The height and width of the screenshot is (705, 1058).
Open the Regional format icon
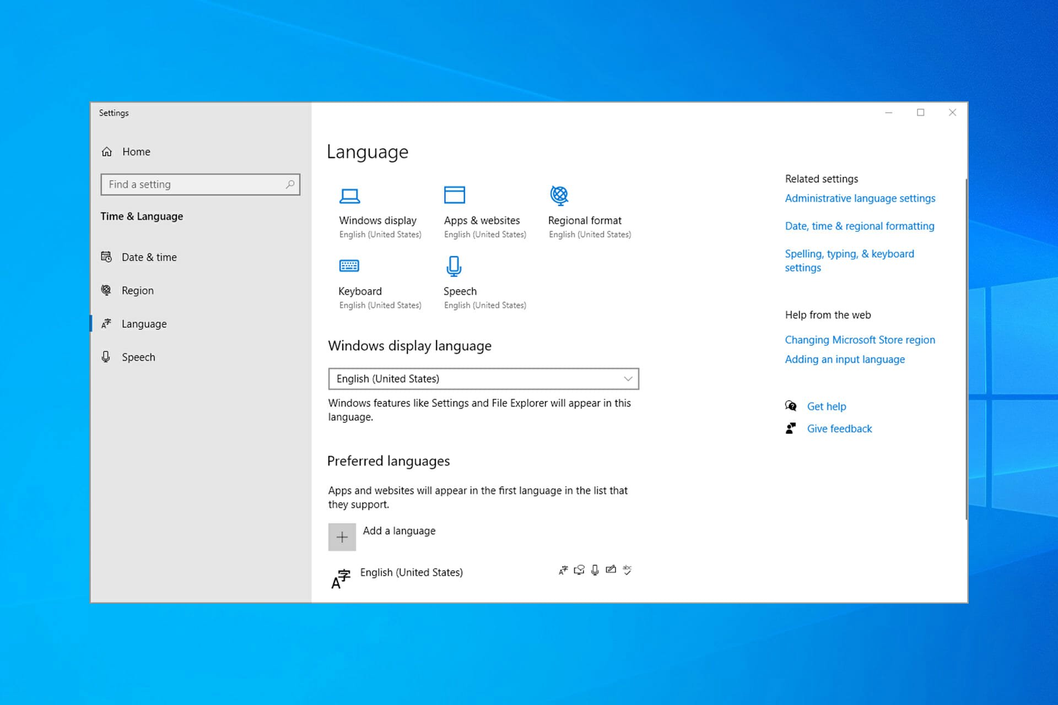coord(558,194)
